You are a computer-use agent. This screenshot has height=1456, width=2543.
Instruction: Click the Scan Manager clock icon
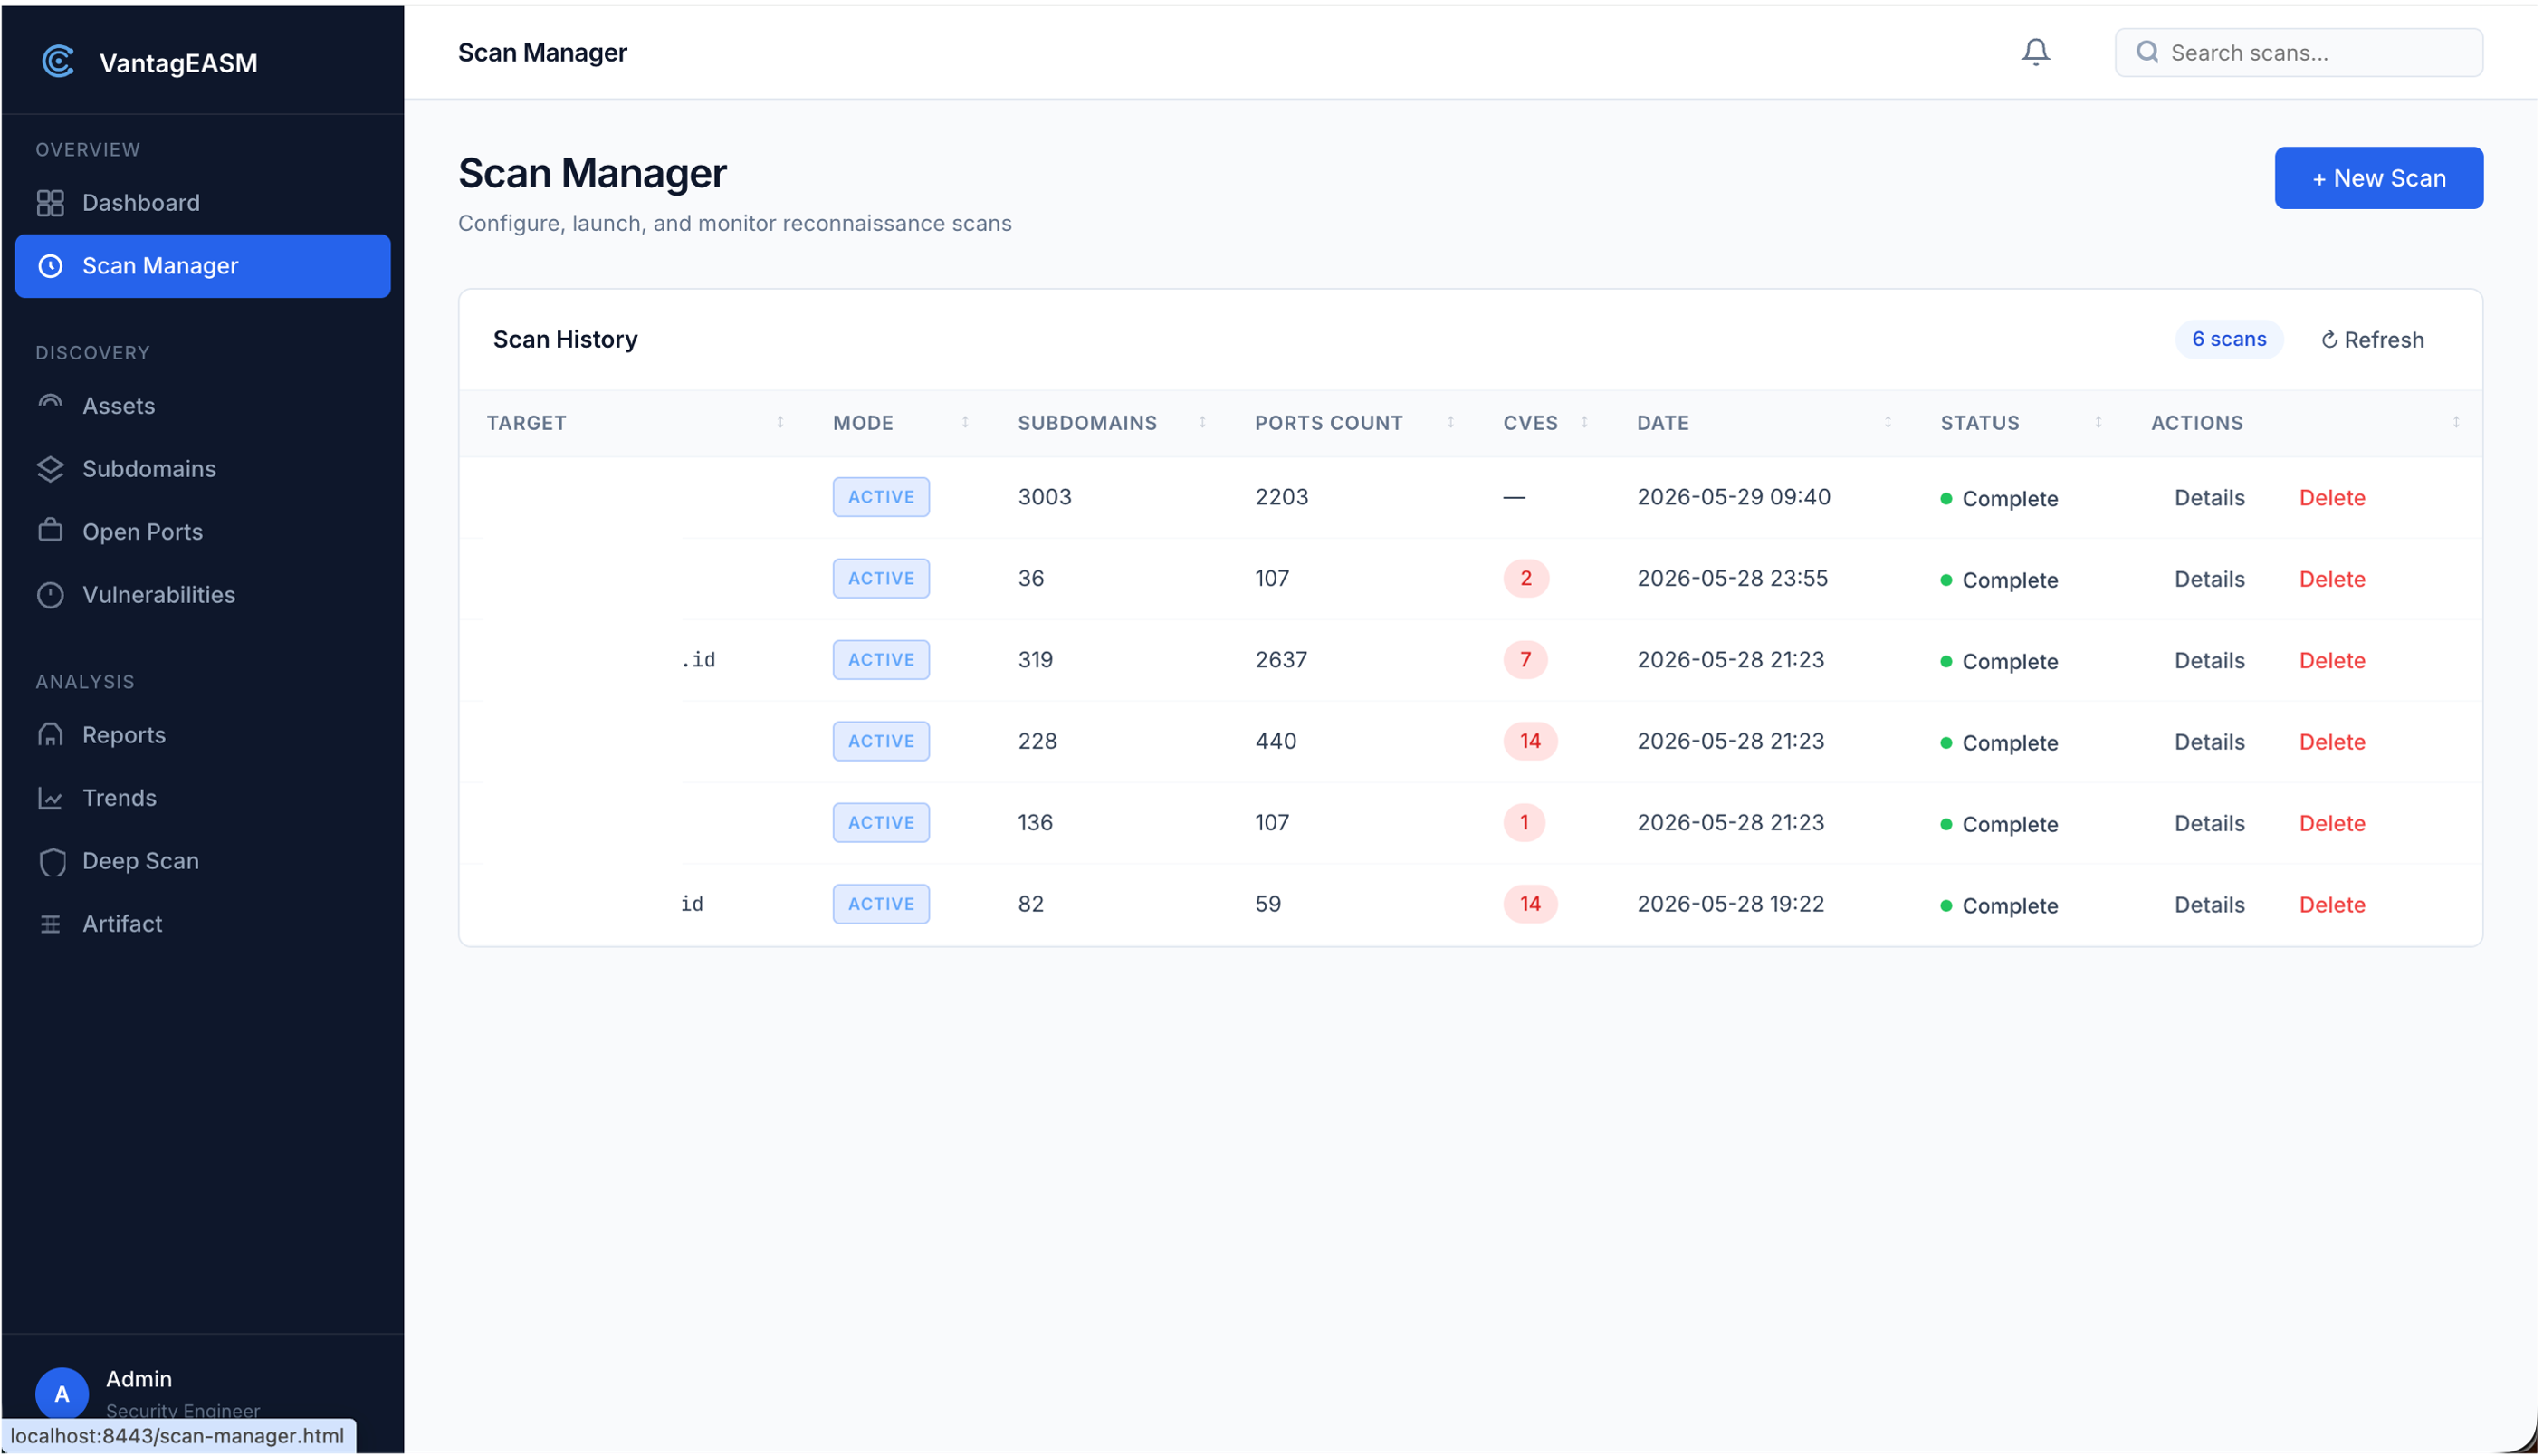pos(50,266)
